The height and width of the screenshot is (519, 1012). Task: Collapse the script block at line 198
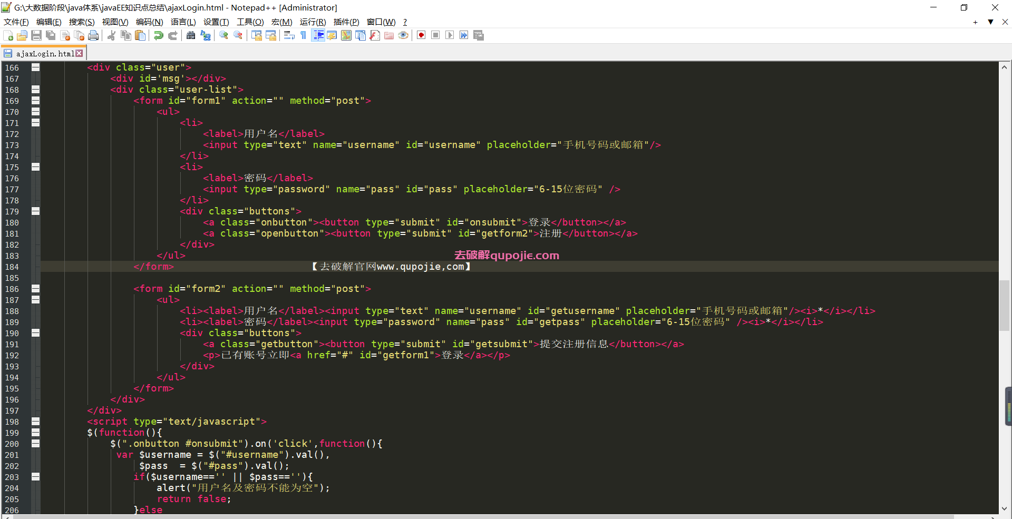(x=35, y=422)
